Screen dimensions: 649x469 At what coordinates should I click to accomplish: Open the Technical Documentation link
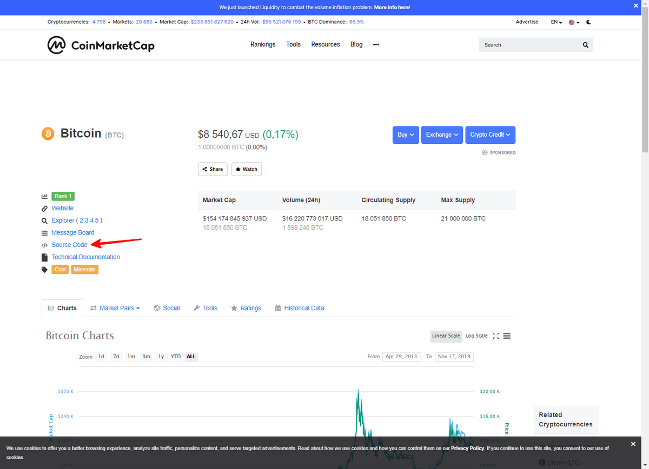(85, 257)
